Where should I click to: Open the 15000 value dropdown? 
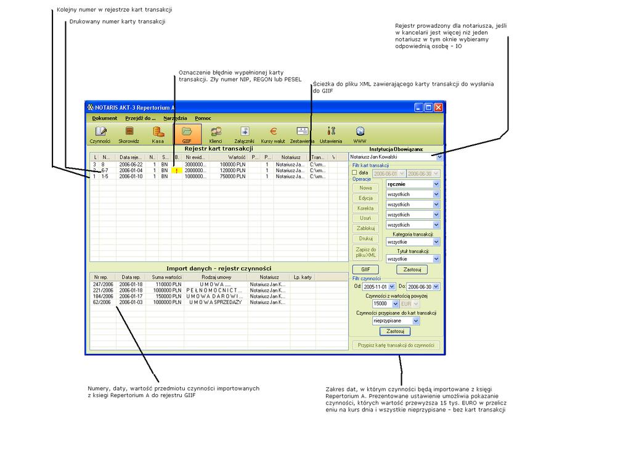tap(395, 303)
